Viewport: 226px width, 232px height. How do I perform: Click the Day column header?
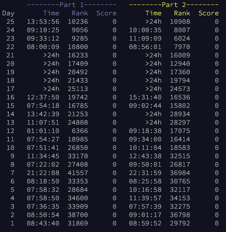8,13
